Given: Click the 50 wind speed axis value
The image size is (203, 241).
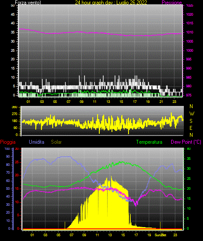Looking at the screenshot, I should tap(13, 6).
